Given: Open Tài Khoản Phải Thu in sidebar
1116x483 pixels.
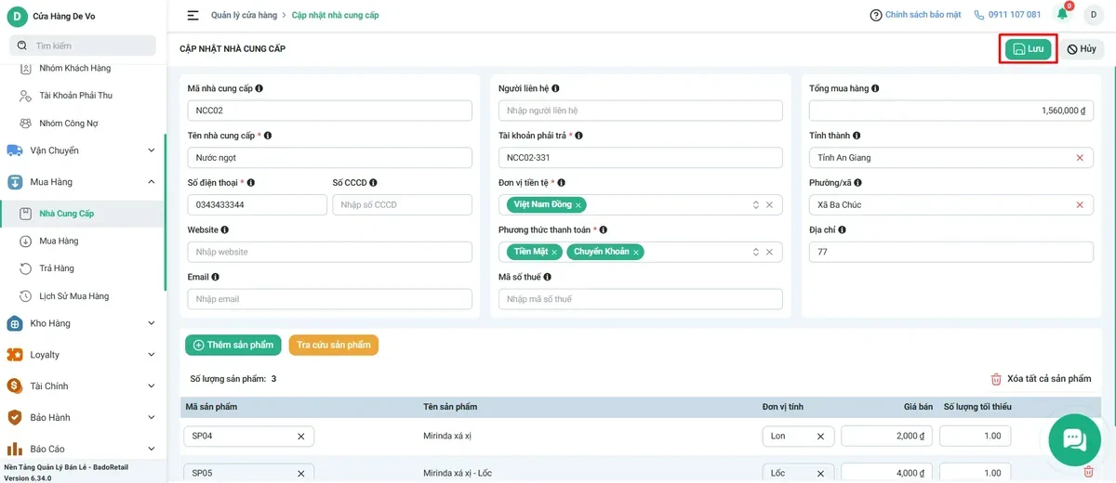Looking at the screenshot, I should 75,95.
